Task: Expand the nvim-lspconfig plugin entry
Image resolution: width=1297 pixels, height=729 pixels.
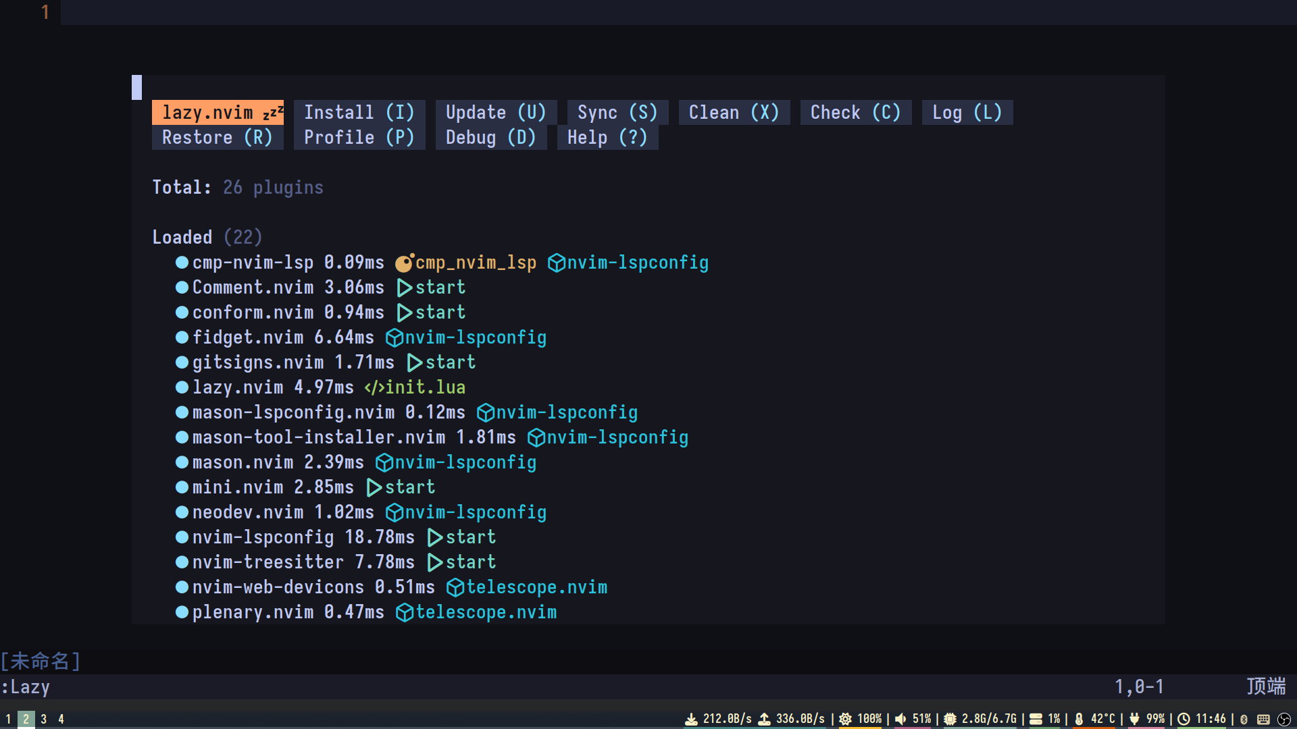Action: (263, 537)
